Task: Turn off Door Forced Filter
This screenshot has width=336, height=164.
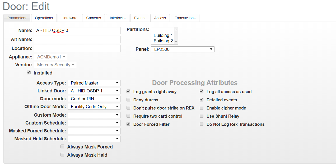Action: tap(128, 124)
